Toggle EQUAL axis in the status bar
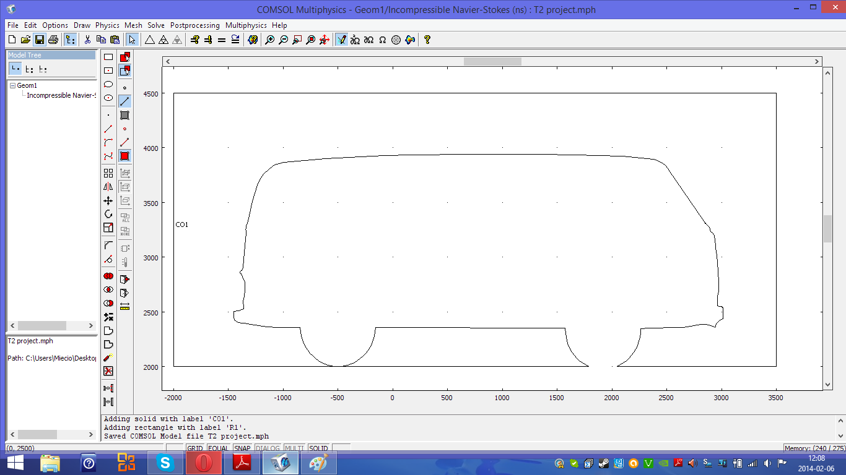The height and width of the screenshot is (475, 846). (218, 448)
